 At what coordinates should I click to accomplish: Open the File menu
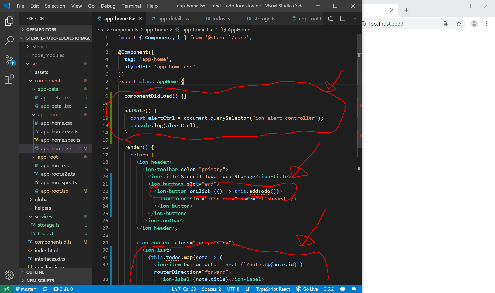[x=20, y=6]
